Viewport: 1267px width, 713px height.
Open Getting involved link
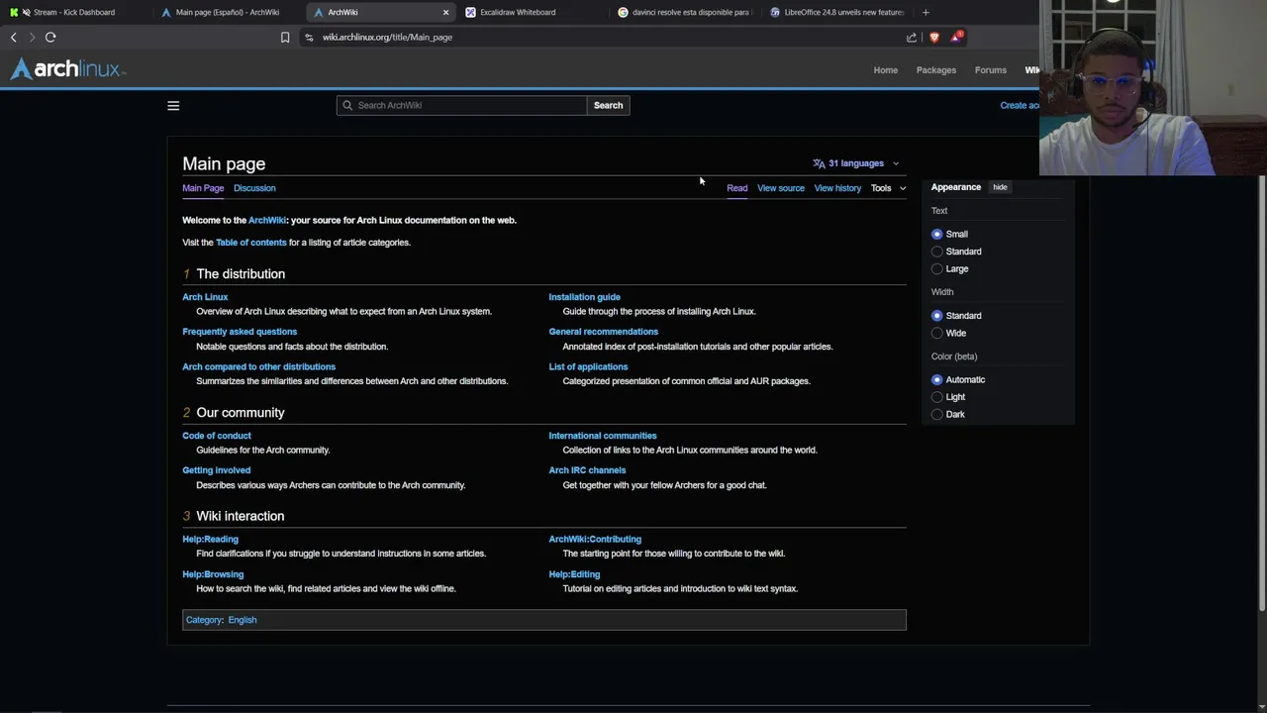click(216, 470)
